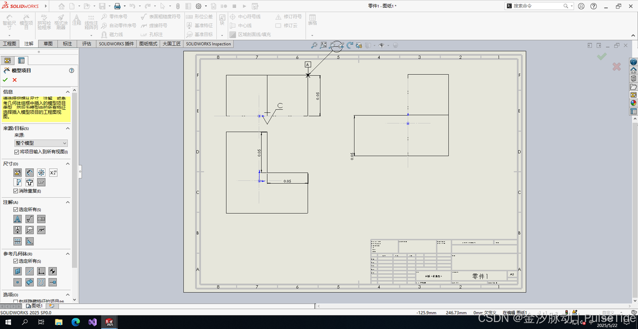Click the rotate view blue arrow icon

point(349,45)
